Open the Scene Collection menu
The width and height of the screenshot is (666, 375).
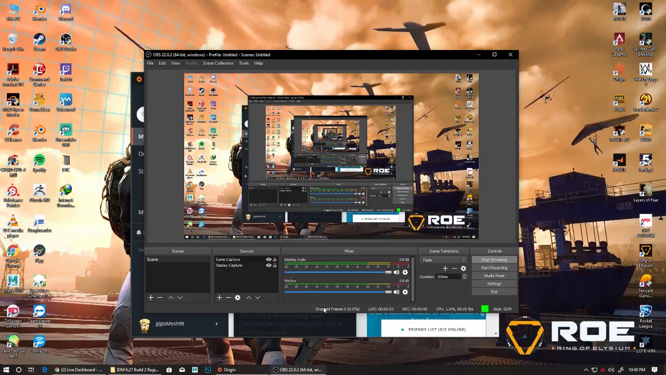click(x=218, y=63)
